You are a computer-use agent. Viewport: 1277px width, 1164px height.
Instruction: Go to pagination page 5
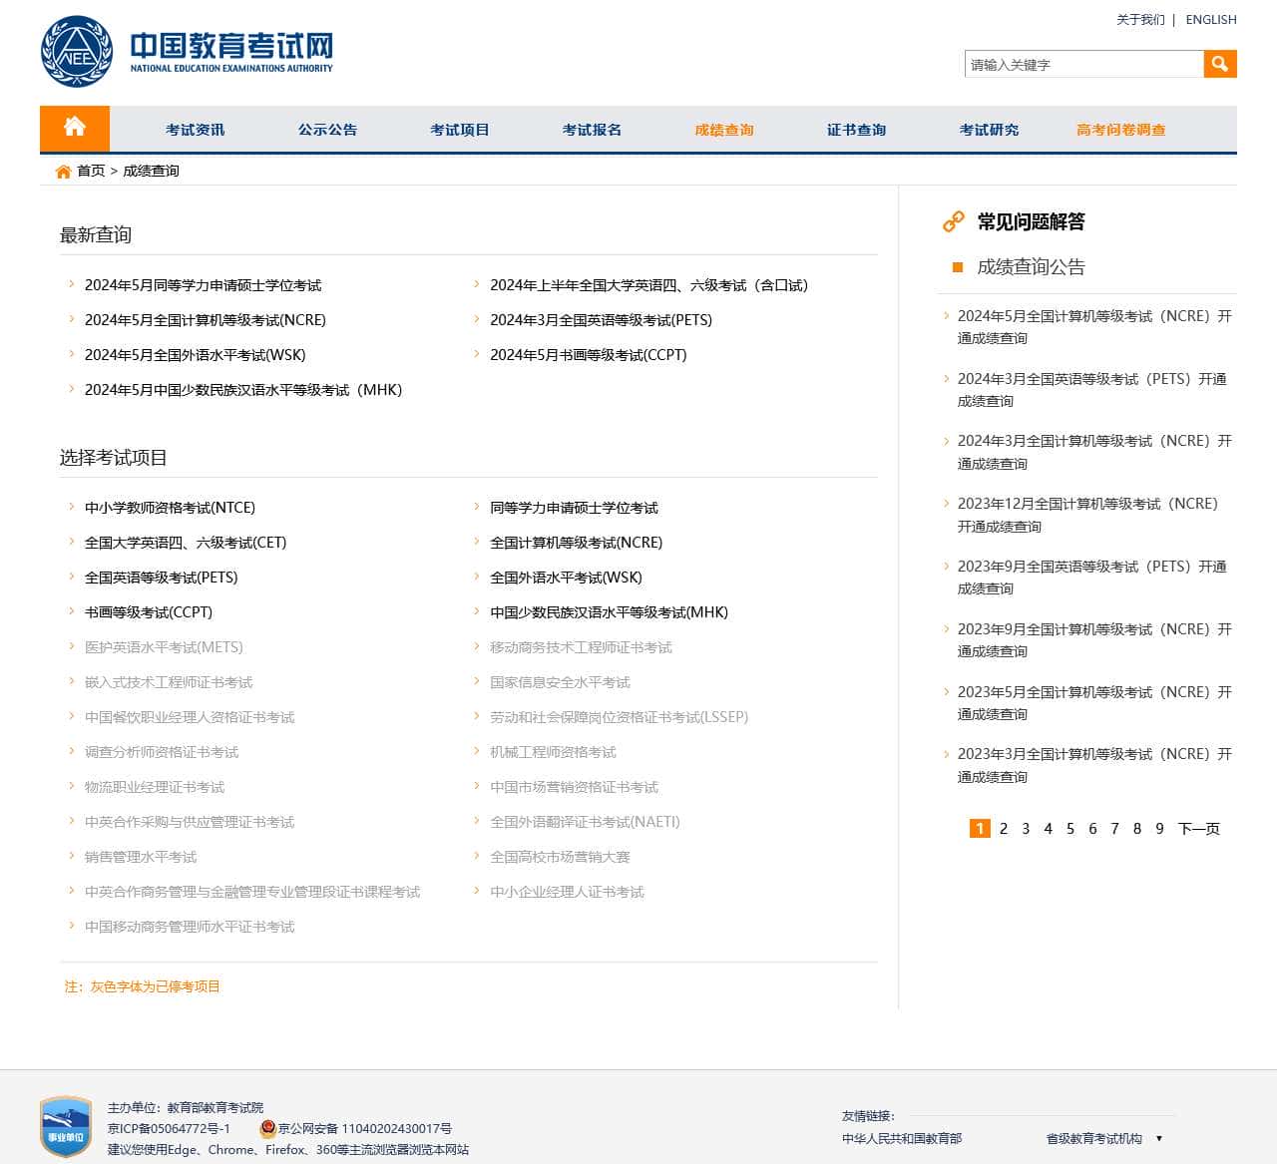(1070, 829)
